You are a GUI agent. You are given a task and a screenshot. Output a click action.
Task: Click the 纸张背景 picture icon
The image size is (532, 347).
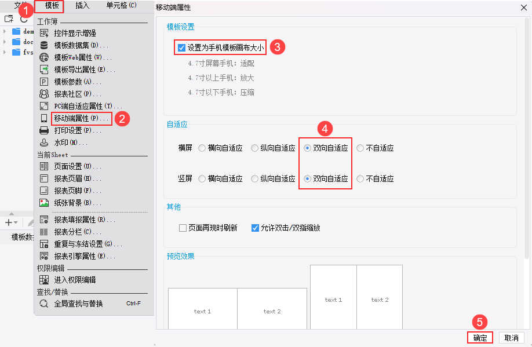click(44, 203)
